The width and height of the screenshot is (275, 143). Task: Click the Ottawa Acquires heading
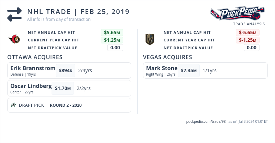[35, 57]
